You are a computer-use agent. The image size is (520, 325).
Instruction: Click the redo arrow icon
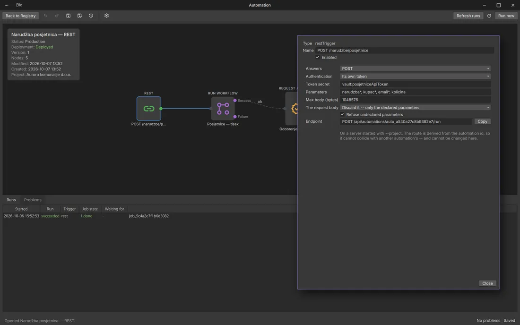point(57,16)
